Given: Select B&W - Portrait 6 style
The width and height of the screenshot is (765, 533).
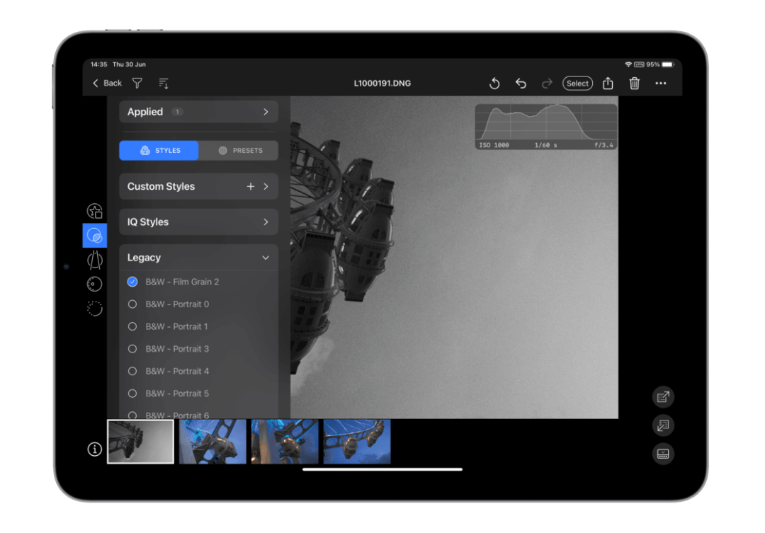Looking at the screenshot, I should point(132,415).
